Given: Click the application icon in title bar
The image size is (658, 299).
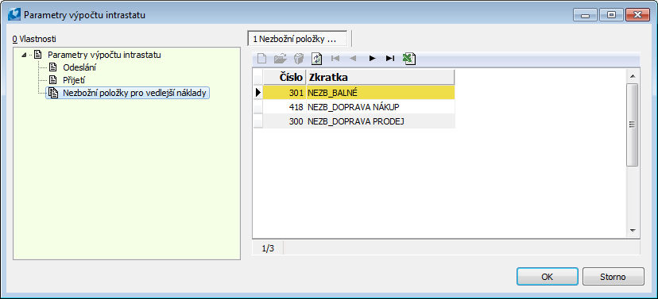Looking at the screenshot, I should 14,15.
